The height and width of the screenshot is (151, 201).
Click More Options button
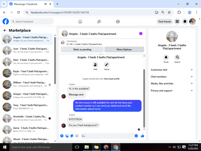124,50
